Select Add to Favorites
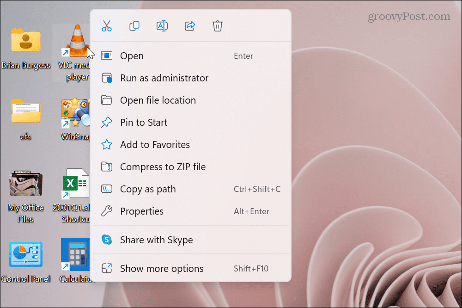This screenshot has width=462, height=308. tap(191, 145)
